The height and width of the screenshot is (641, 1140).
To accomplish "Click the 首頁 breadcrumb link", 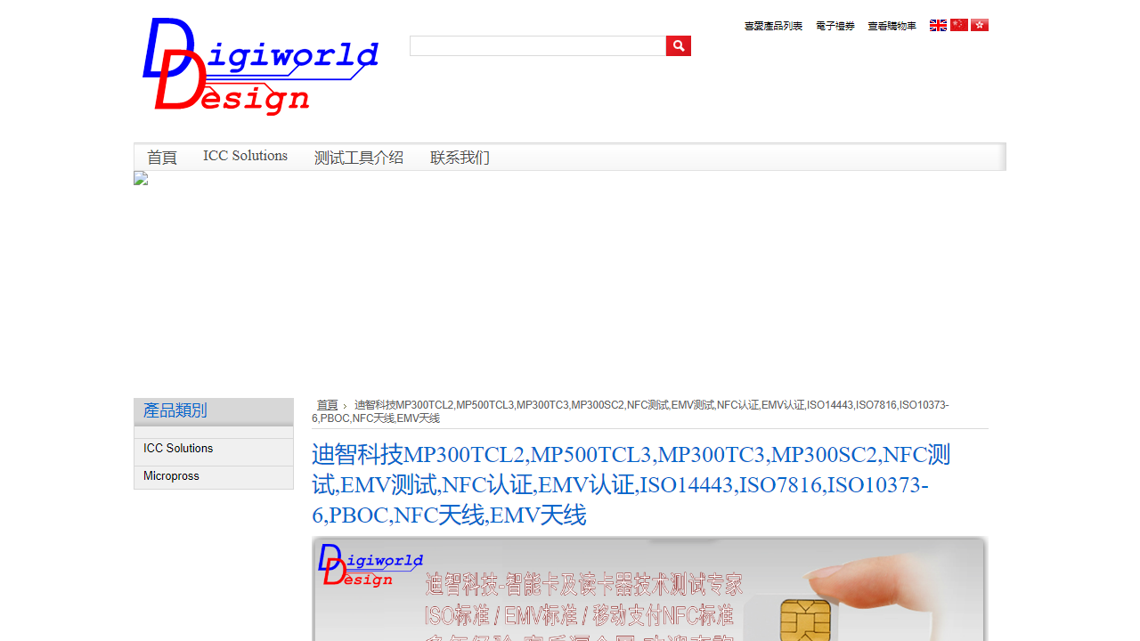I will pyautogui.click(x=328, y=405).
